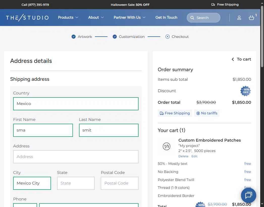This screenshot has width=264, height=207.
Task: Click the Postal Code field
Action: (x=120, y=183)
